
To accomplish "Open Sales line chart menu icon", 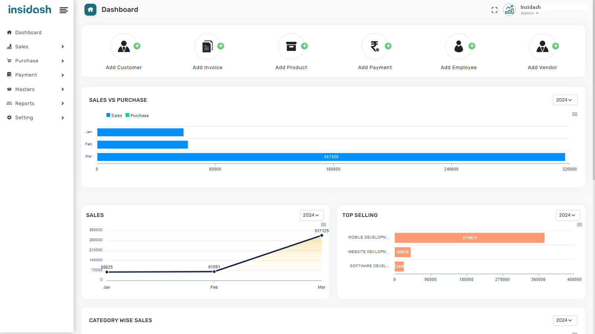I will click(x=323, y=225).
